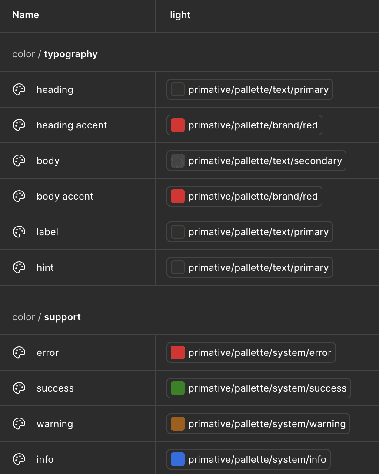Image resolution: width=379 pixels, height=474 pixels.
Task: Select the warning variable row name
Action: coord(55,424)
